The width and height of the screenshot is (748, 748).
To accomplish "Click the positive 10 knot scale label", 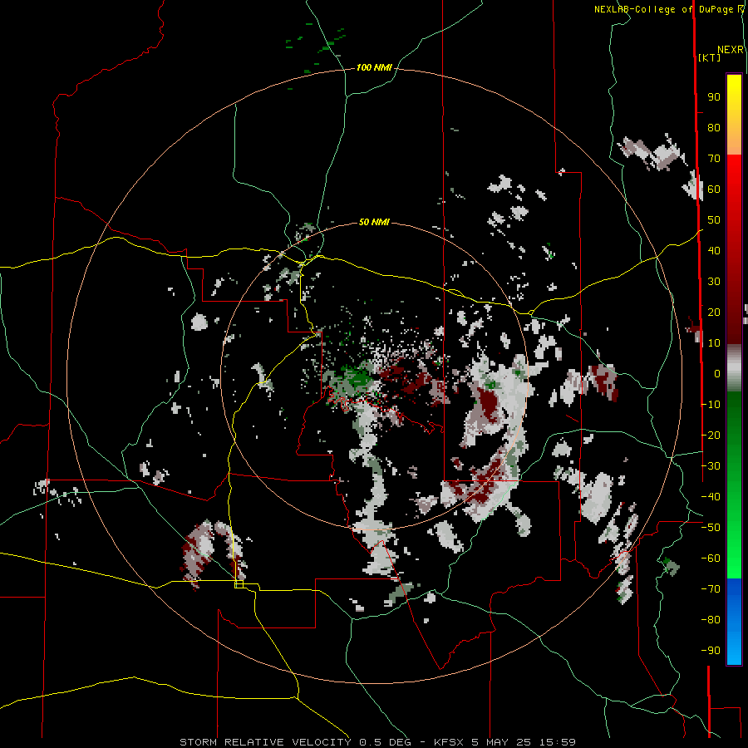I will [x=714, y=343].
